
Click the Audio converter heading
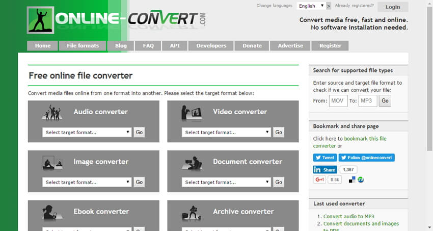pos(100,112)
